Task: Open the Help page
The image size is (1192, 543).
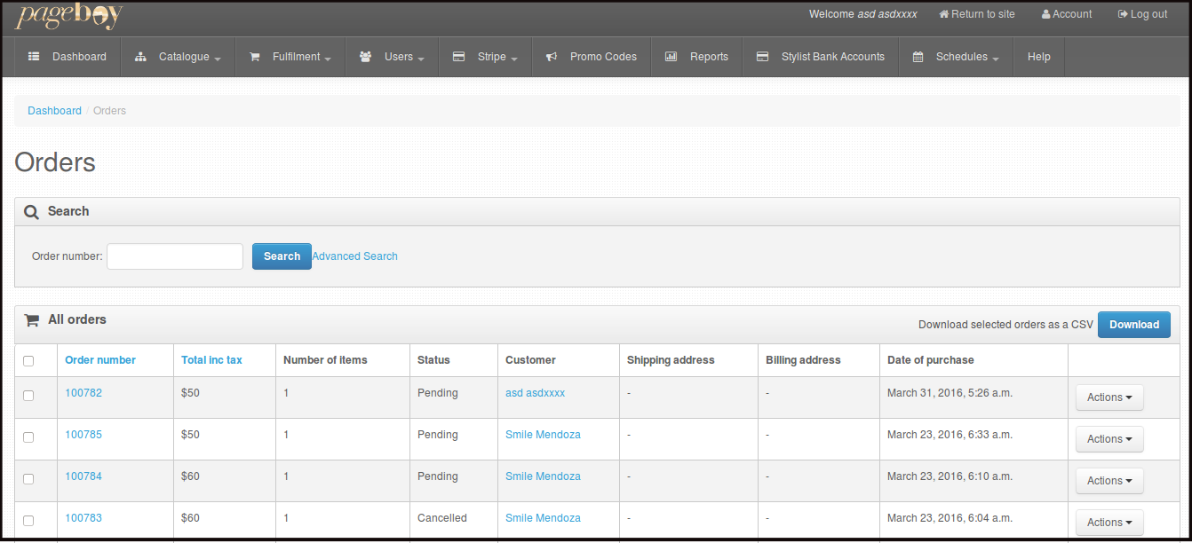Action: [x=1039, y=57]
